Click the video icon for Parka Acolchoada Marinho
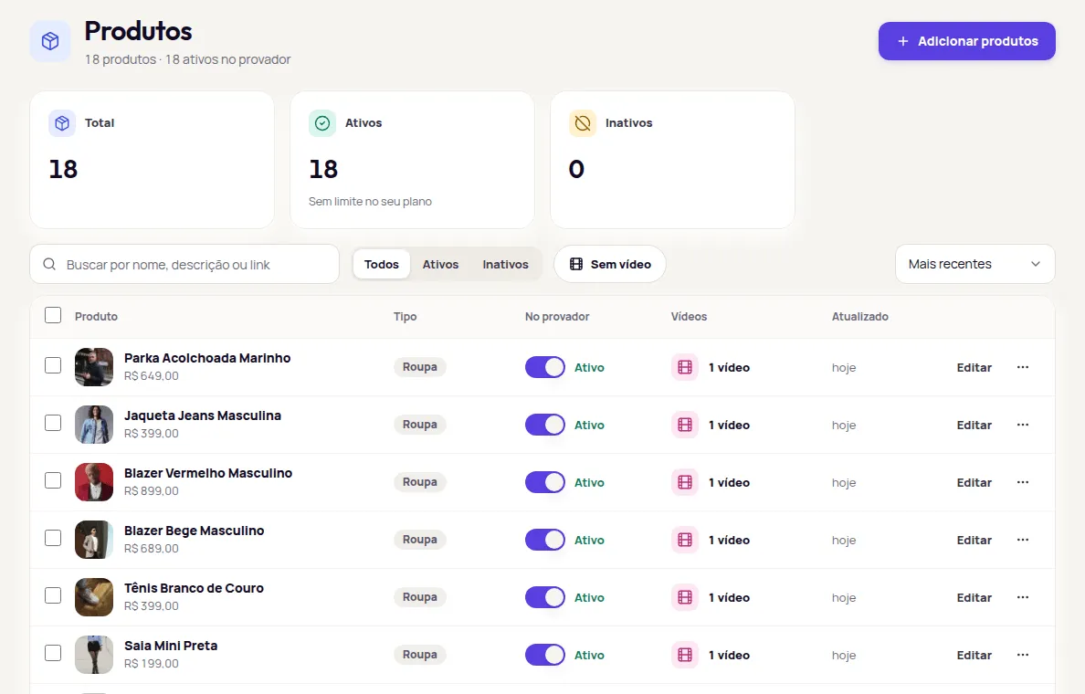This screenshot has width=1085, height=694. click(x=685, y=367)
